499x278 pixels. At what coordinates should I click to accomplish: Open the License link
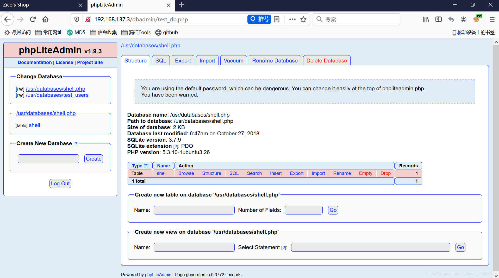tap(64, 62)
